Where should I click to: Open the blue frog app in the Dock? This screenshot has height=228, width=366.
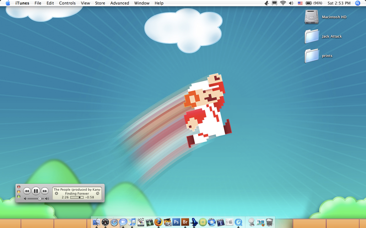[x=194, y=222]
